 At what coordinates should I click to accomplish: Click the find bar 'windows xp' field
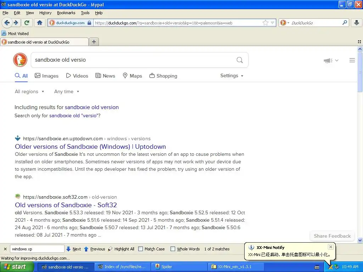(x=37, y=249)
